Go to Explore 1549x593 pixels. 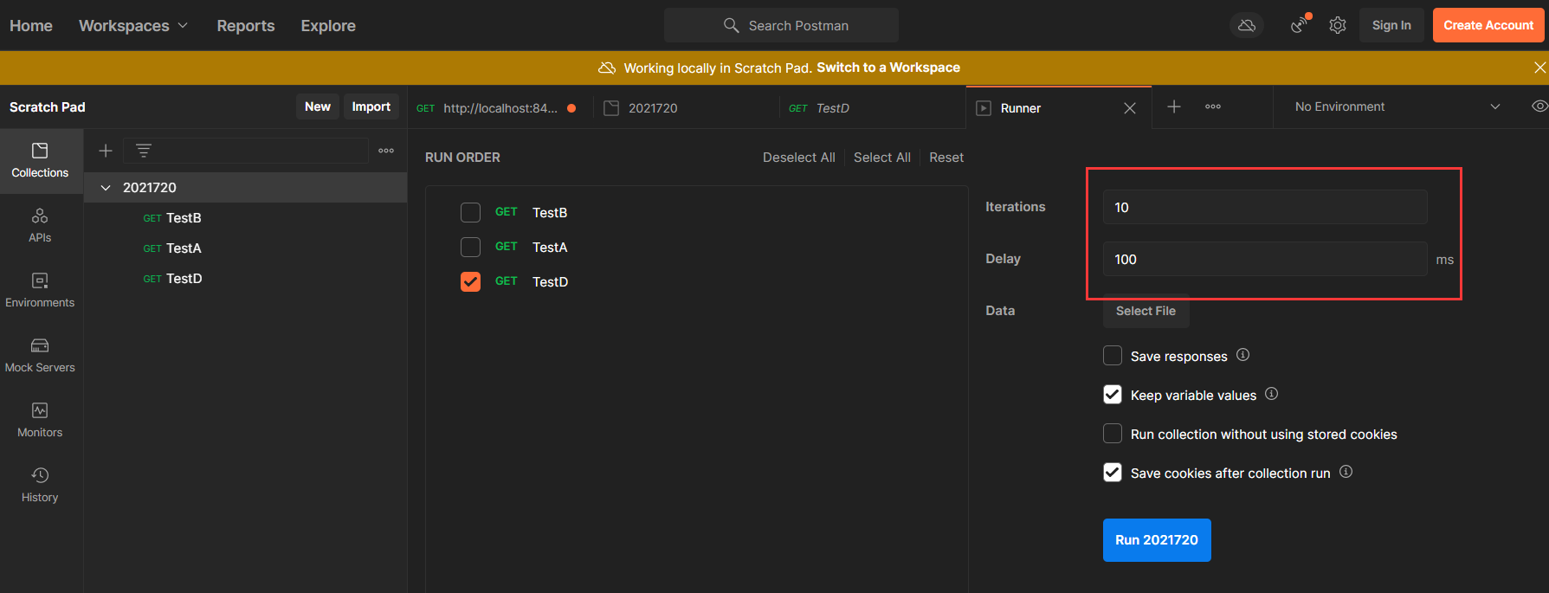(328, 26)
